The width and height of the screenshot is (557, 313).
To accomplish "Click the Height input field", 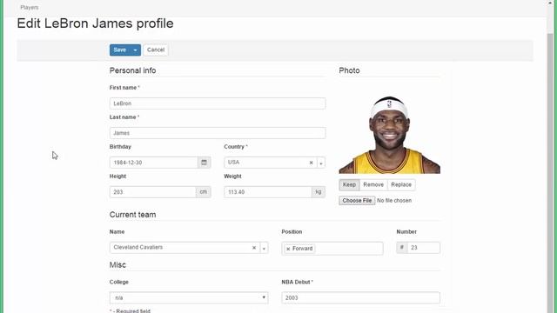I will point(153,192).
